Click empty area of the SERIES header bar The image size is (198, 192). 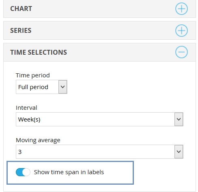point(103,30)
